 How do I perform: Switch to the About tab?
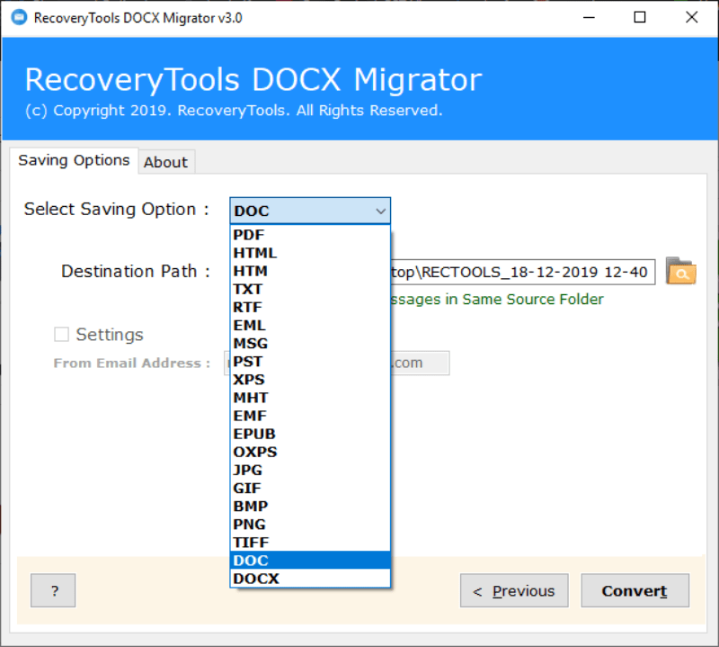coord(166,162)
